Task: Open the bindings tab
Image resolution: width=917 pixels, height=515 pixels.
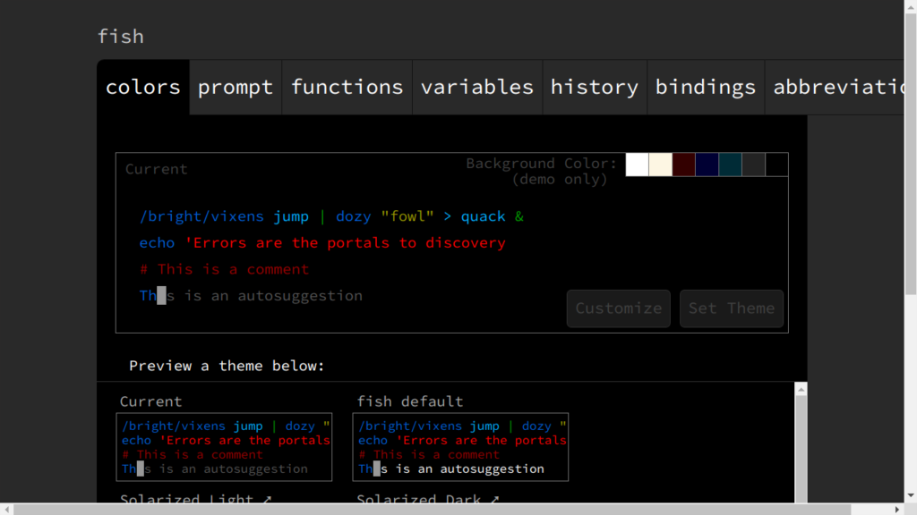Action: (x=706, y=87)
